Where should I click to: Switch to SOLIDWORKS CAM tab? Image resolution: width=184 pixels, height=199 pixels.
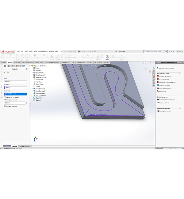(68, 63)
